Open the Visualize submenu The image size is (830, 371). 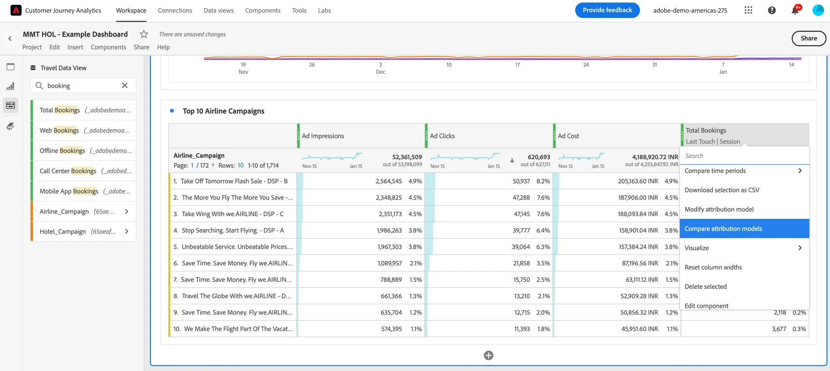pyautogui.click(x=744, y=248)
